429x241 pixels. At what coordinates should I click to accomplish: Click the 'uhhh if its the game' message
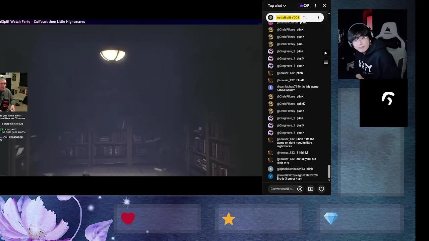click(296, 143)
